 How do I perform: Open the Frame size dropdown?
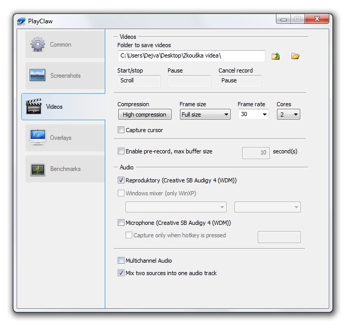(x=205, y=115)
